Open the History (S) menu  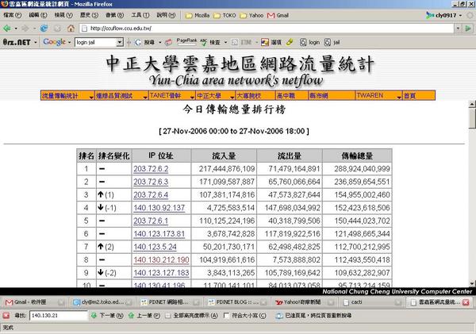coord(89,15)
